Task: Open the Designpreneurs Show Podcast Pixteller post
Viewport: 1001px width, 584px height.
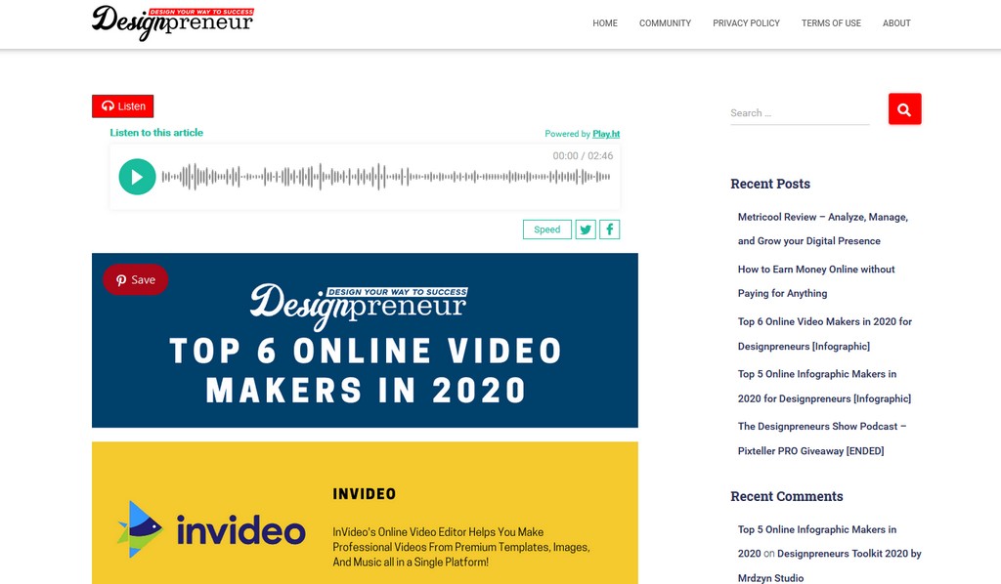Action: (x=822, y=438)
